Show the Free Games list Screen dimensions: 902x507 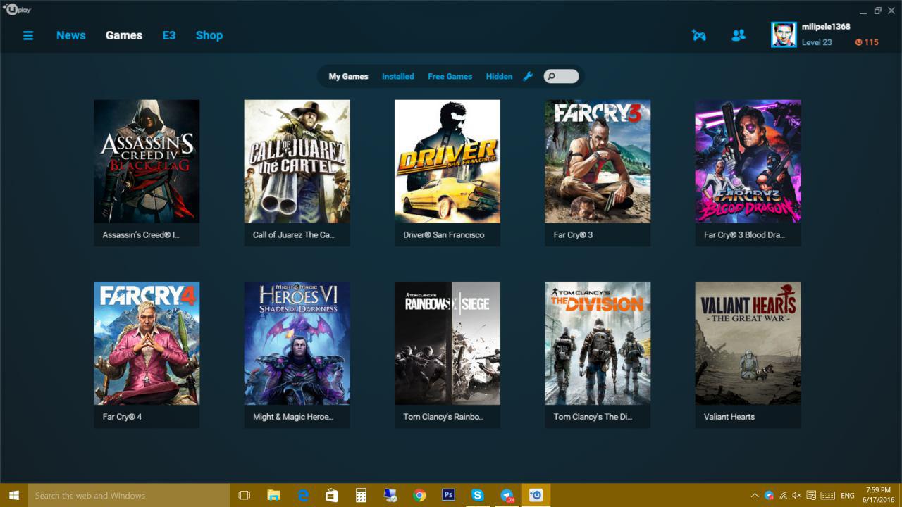tap(450, 76)
